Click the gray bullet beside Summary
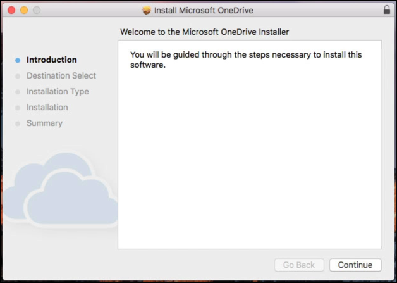This screenshot has width=397, height=283. coord(18,123)
